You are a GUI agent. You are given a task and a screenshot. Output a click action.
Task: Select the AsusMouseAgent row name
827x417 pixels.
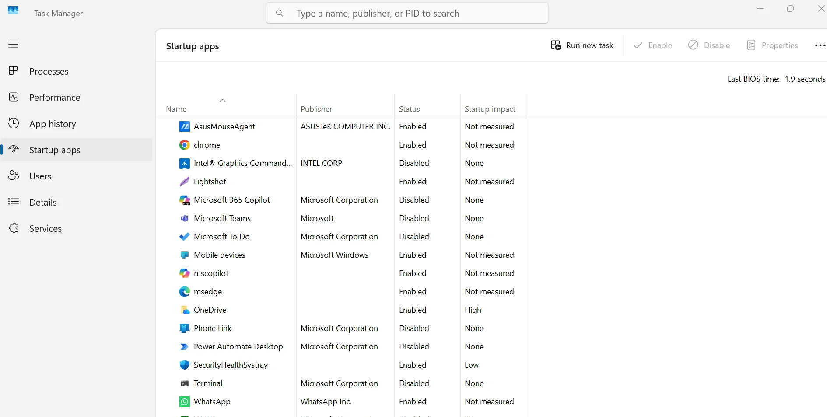[224, 127]
